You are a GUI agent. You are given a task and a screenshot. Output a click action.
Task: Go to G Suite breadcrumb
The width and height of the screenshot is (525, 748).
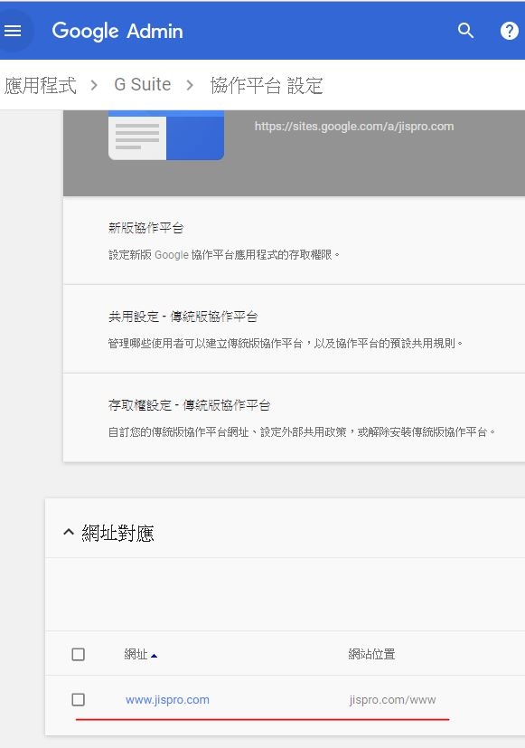(x=143, y=84)
